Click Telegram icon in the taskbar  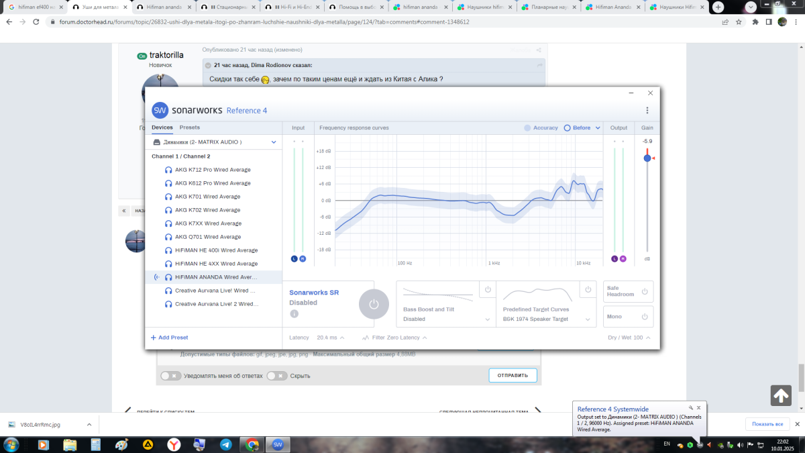(226, 444)
